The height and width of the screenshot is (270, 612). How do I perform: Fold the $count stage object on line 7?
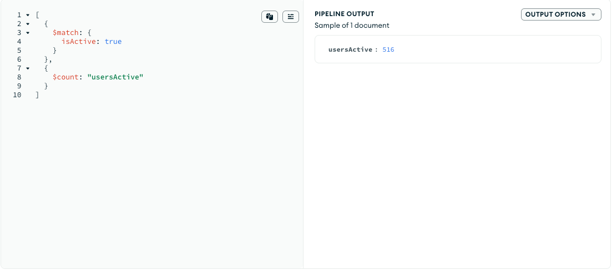click(x=28, y=68)
